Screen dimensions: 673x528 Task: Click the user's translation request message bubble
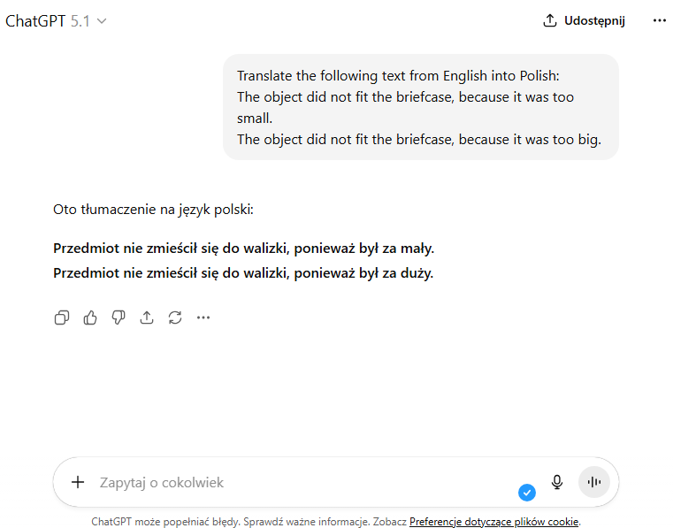pyautogui.click(x=420, y=107)
